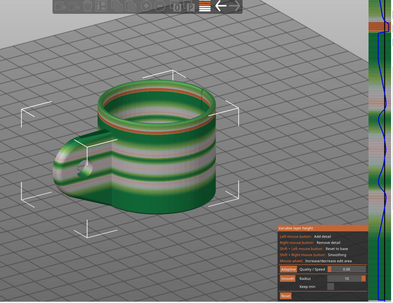Click the 'Keep min' label
Image resolution: width=393 pixels, height=303 pixels.
[307, 287]
